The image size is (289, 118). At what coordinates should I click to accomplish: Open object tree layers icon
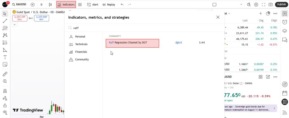(284, 30)
